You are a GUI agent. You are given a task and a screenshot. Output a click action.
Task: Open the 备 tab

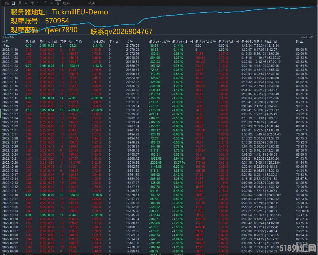click(x=58, y=3)
